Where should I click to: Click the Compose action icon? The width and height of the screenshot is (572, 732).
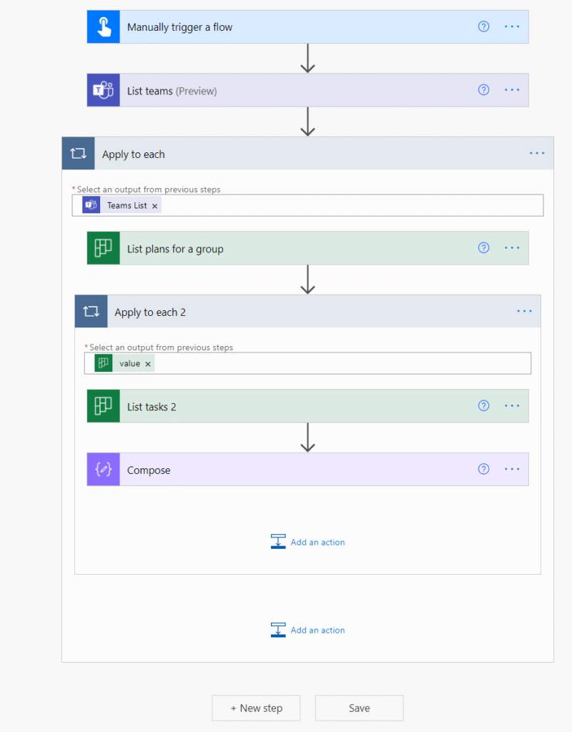[x=104, y=469]
